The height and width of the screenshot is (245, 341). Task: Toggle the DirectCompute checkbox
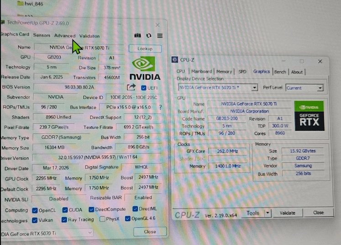pyautogui.click(x=91, y=209)
